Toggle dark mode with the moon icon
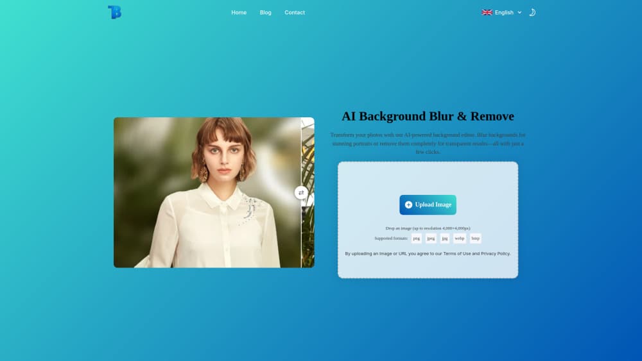Viewport: 642px width, 361px height. (x=532, y=12)
